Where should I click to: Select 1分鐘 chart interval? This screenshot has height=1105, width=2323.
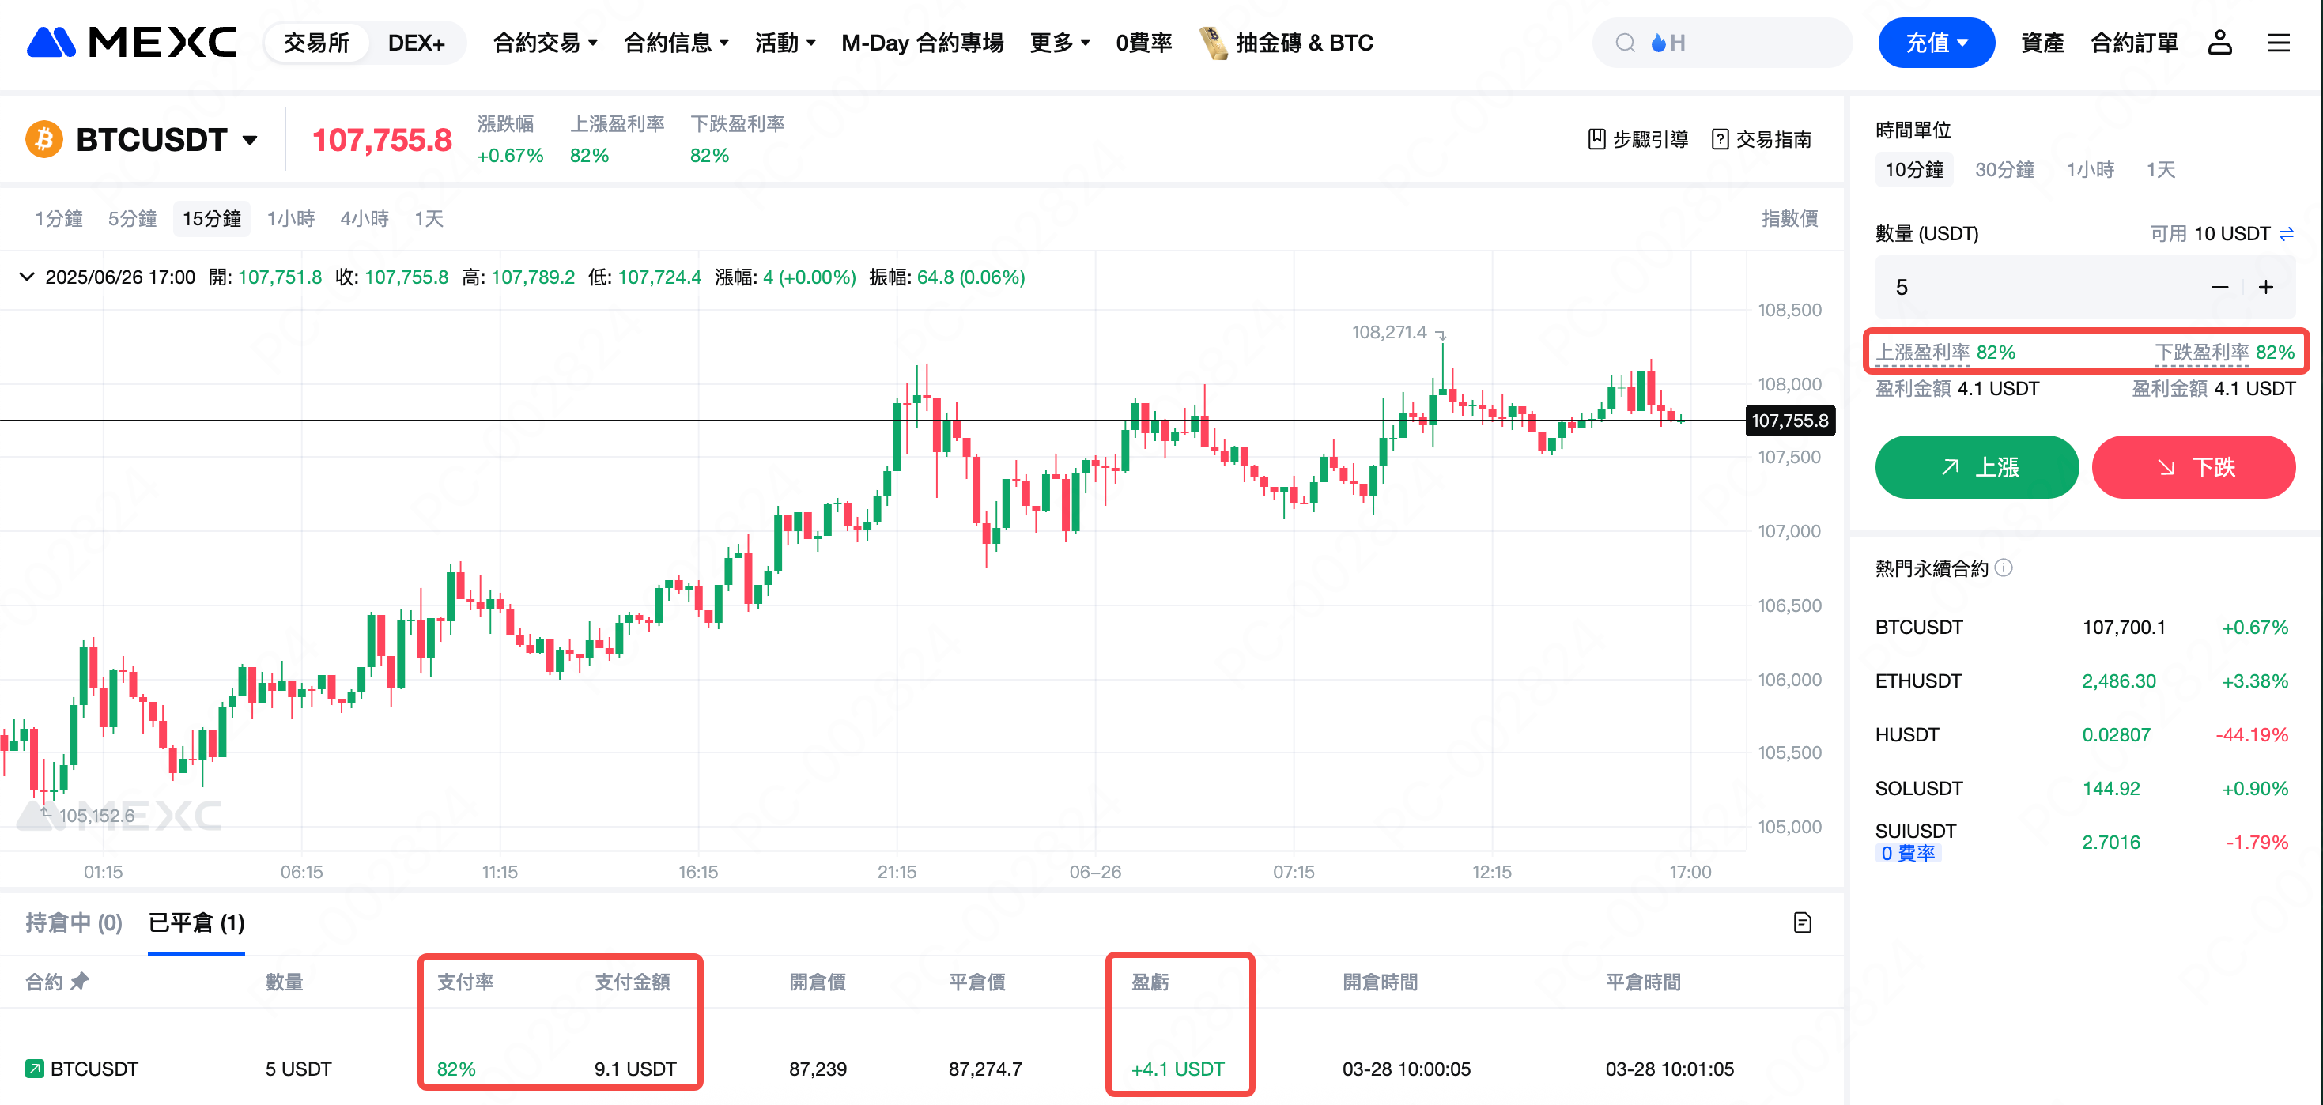click(59, 218)
